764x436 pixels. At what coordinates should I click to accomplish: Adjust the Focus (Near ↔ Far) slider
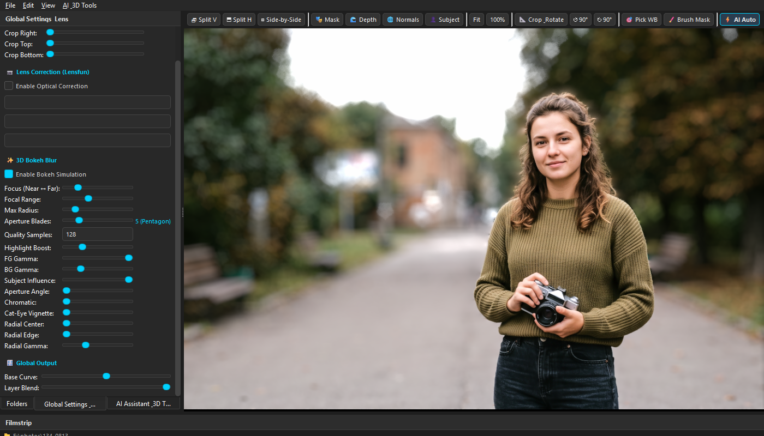click(98, 187)
